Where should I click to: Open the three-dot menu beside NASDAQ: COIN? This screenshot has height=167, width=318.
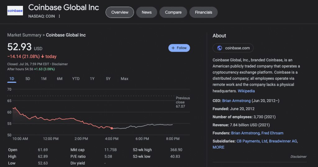click(x=59, y=16)
